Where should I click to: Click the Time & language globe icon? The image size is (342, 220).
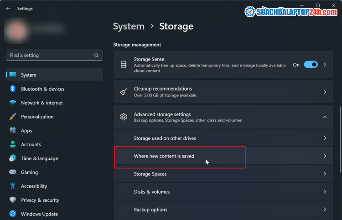pyautogui.click(x=13, y=159)
